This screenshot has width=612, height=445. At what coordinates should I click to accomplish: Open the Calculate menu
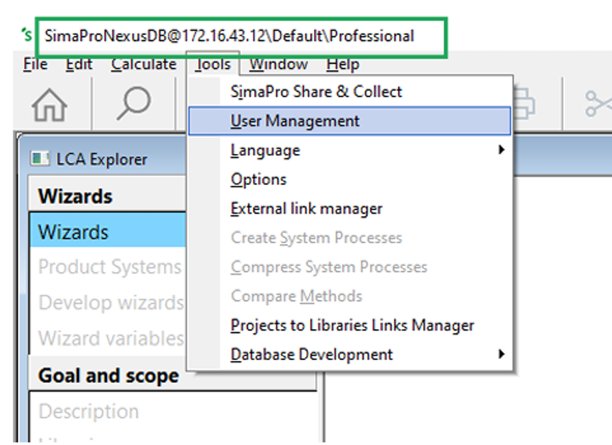point(143,64)
